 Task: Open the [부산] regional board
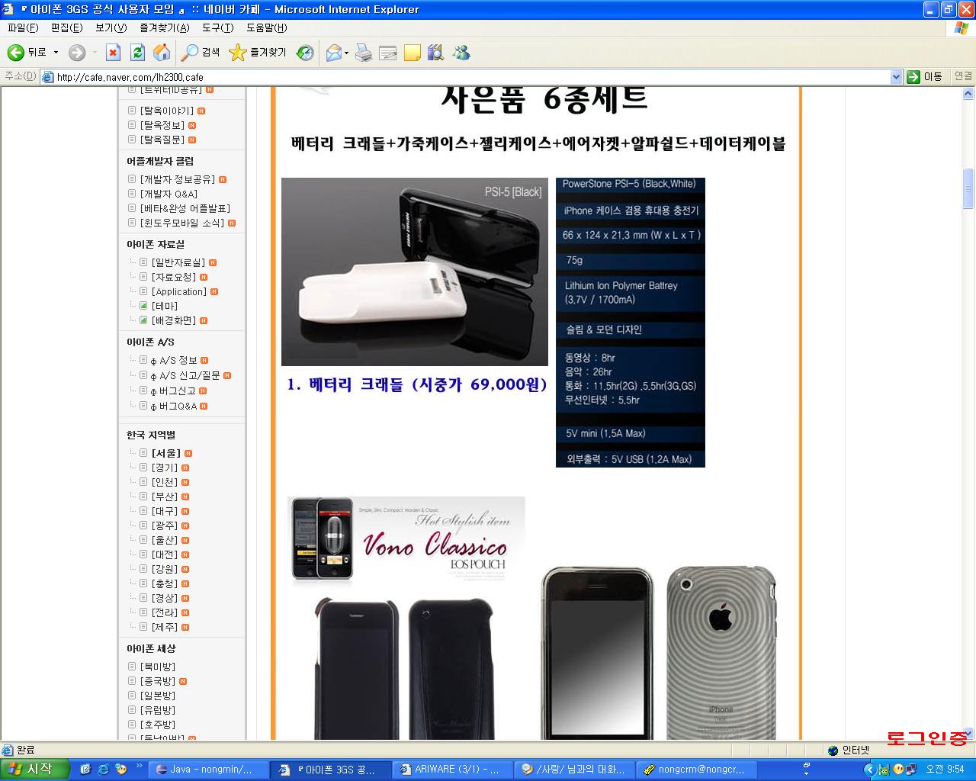click(x=165, y=497)
